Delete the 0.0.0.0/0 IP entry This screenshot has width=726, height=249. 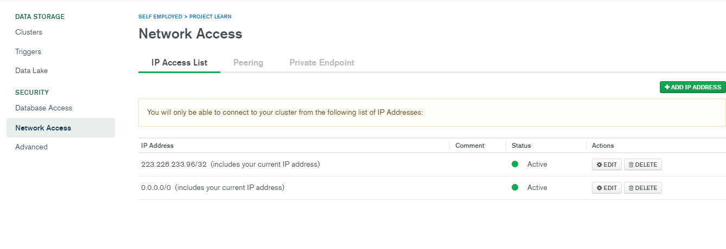(643, 188)
